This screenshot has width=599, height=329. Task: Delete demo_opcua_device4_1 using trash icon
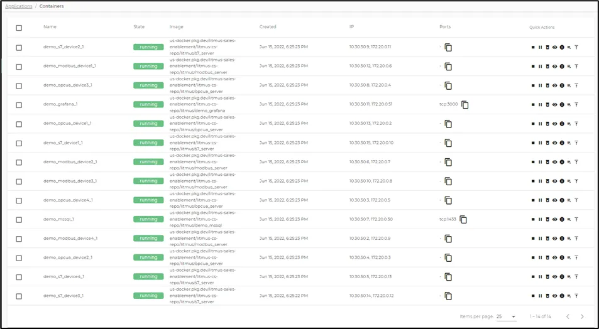click(547, 200)
